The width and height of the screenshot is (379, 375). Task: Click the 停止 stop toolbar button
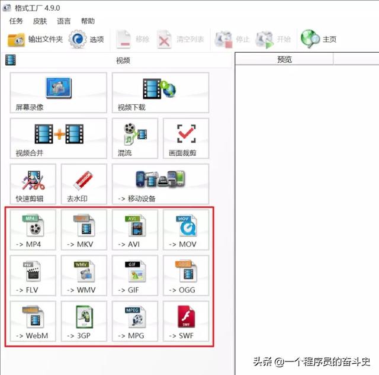(x=232, y=39)
